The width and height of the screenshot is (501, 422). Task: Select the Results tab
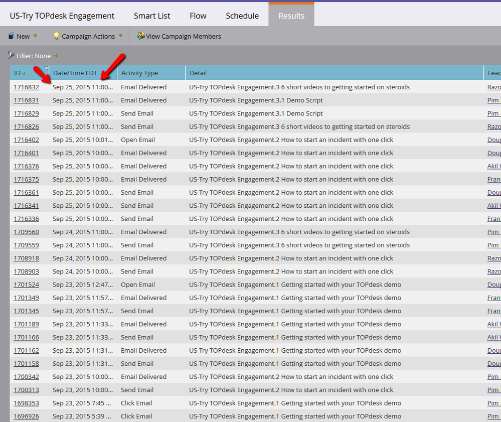[291, 16]
